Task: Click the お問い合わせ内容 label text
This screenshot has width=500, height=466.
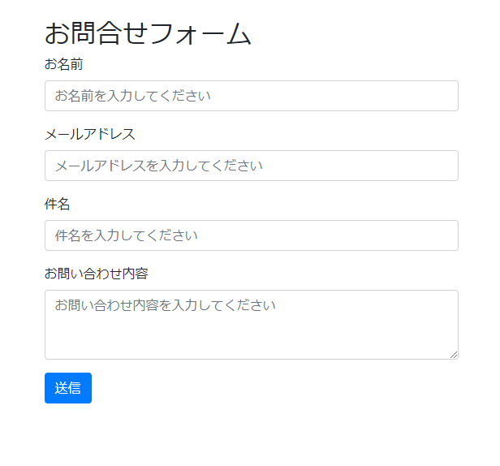Action: click(96, 274)
